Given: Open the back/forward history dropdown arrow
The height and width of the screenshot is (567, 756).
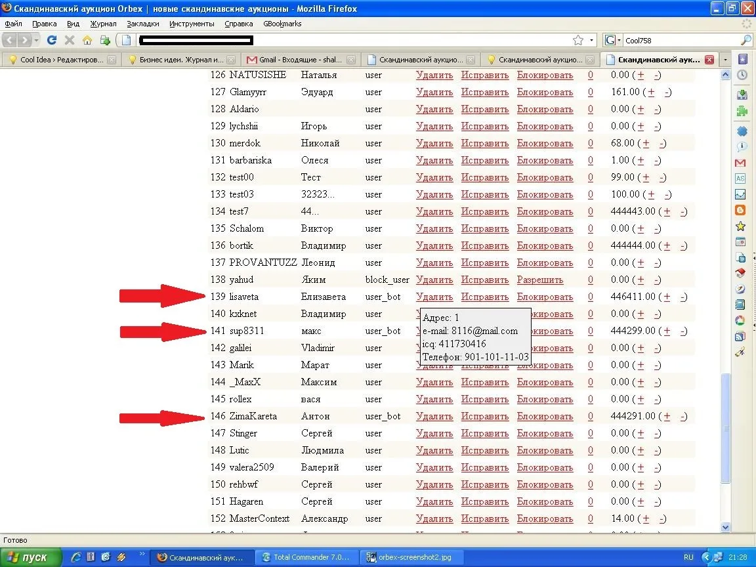Looking at the screenshot, I should tap(36, 40).
